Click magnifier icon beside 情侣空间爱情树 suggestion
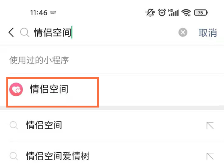The width and height of the screenshot is (224, 168). pyautogui.click(x=14, y=156)
